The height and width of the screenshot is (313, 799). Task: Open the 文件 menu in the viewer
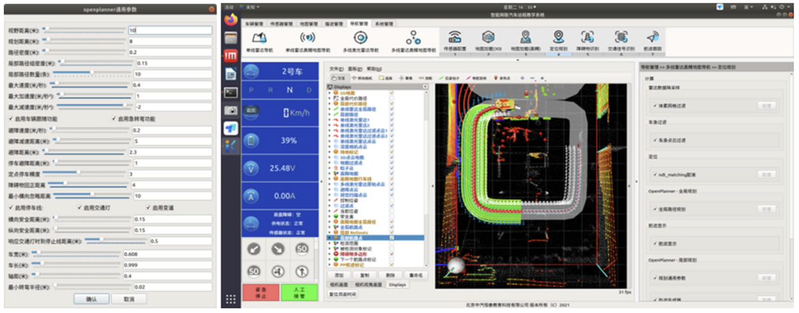[x=335, y=68]
